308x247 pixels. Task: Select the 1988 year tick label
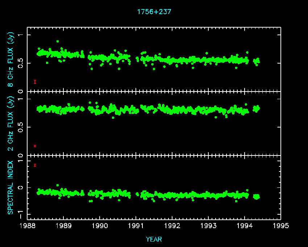click(28, 226)
